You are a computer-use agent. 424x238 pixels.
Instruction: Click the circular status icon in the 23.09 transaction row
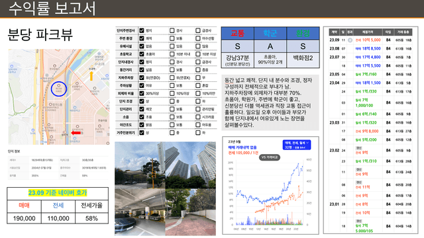350,40
